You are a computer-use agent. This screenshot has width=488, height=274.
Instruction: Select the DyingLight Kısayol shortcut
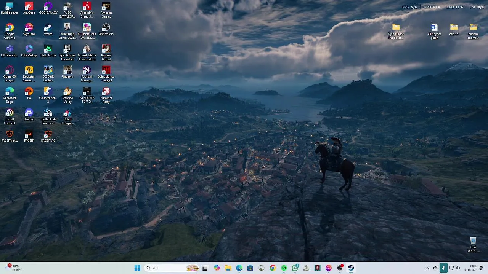click(106, 74)
